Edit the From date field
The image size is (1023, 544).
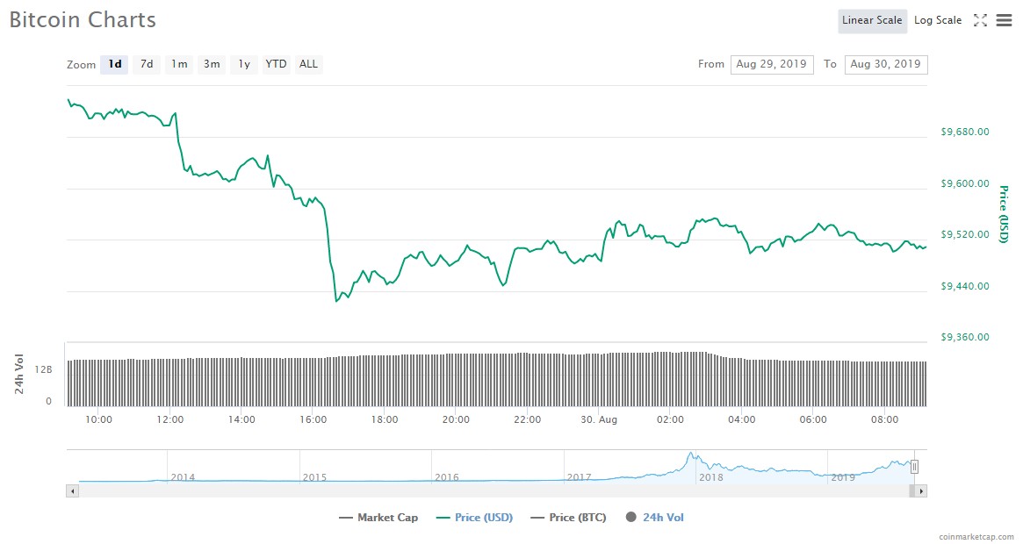coord(772,64)
